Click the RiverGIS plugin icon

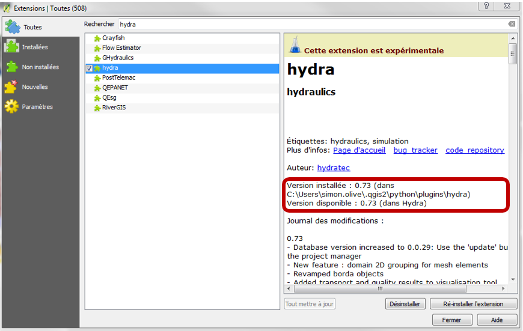point(97,108)
